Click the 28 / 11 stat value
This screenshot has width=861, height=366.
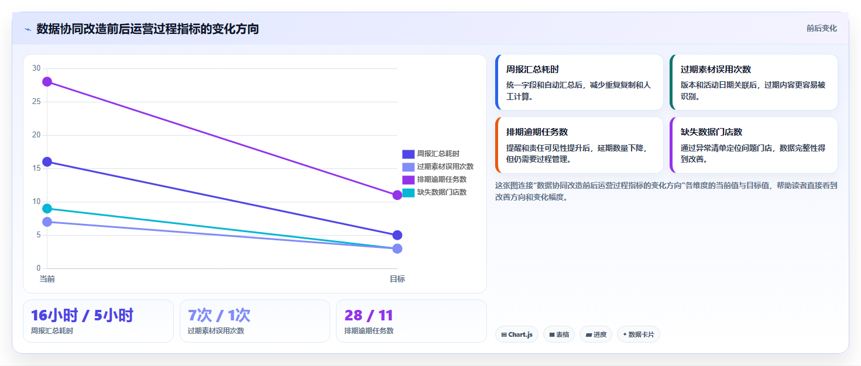369,316
